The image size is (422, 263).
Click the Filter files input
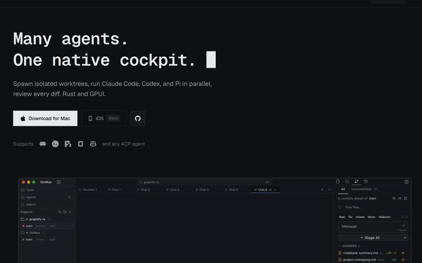coord(372,207)
